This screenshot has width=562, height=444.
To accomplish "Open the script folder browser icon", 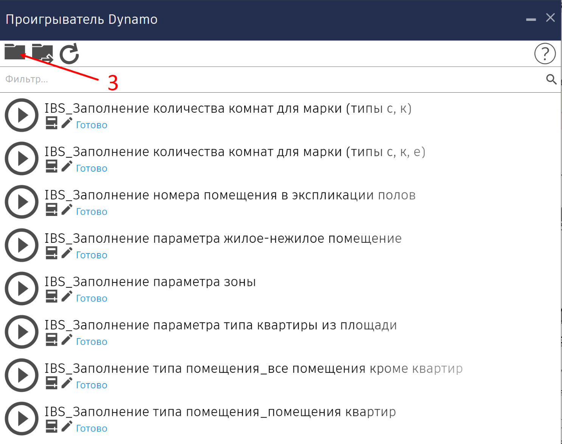I will [15, 51].
